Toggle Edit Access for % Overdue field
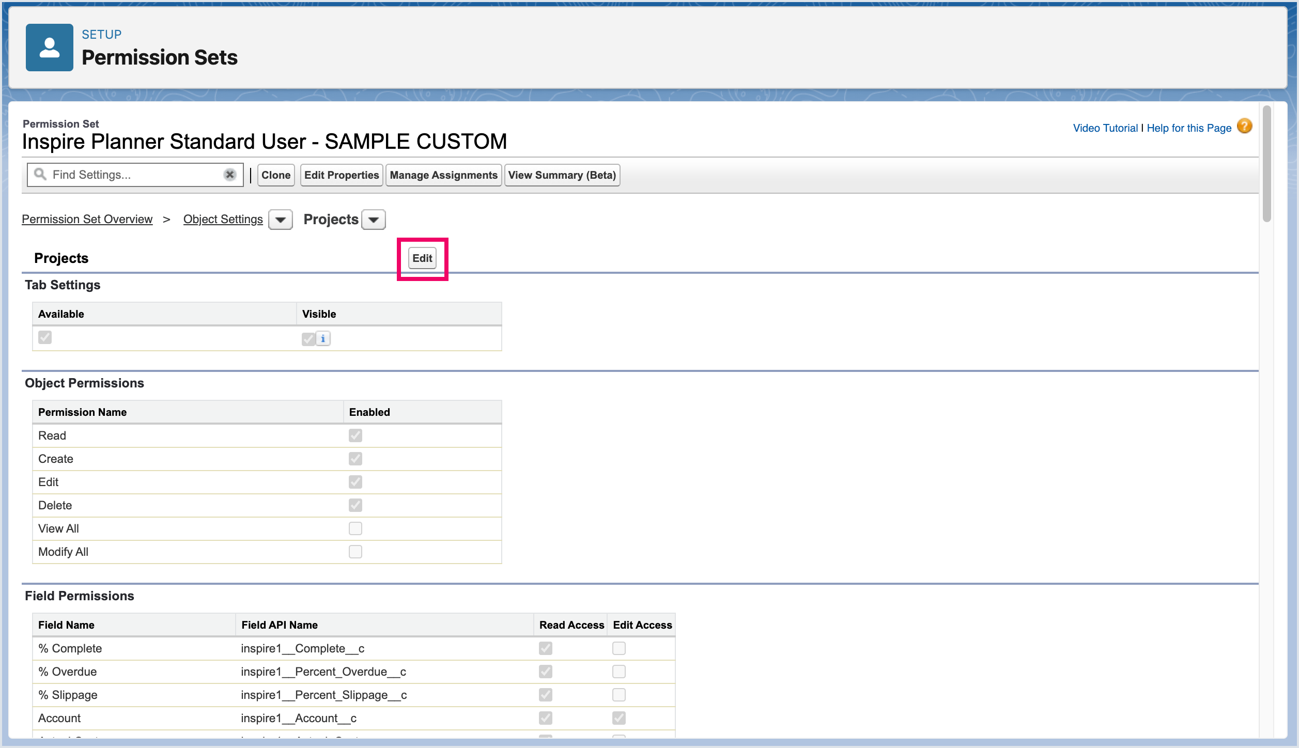Screen dimensions: 1299x748 (x=619, y=672)
